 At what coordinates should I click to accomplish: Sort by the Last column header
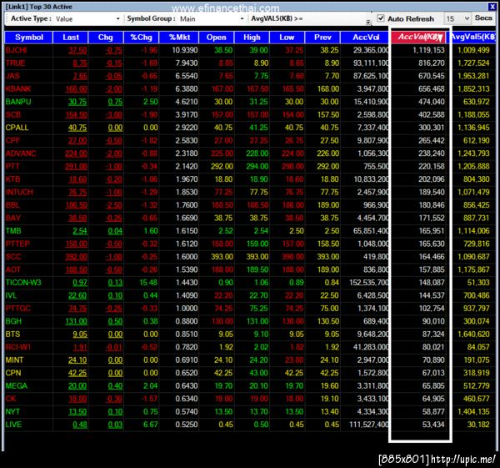pyautogui.click(x=71, y=38)
